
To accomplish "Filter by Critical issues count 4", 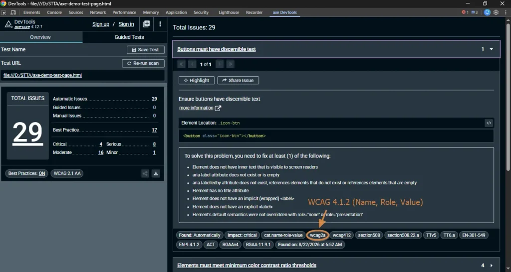I will click(x=101, y=144).
